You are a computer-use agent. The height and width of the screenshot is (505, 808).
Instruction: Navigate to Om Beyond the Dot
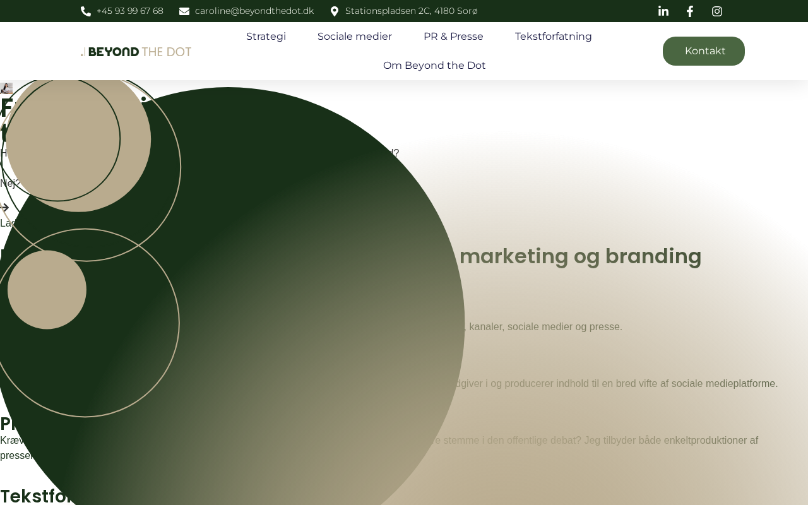(x=434, y=66)
